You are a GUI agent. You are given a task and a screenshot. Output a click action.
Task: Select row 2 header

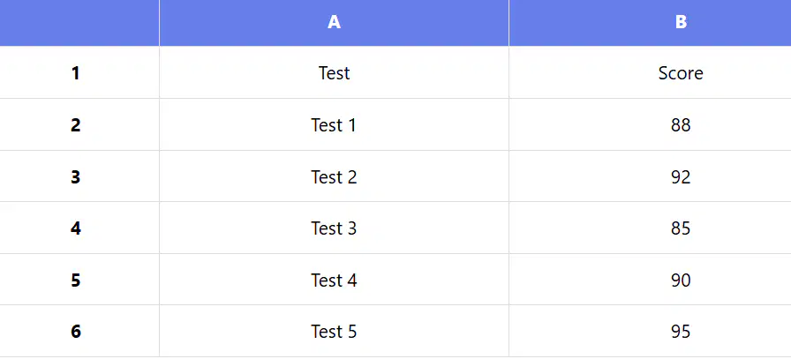[79, 124]
